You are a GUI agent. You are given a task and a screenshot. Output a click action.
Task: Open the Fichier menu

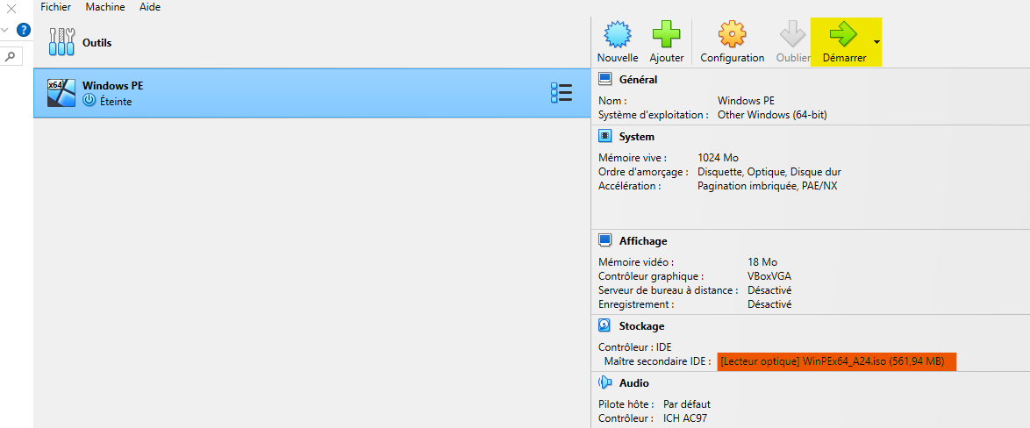click(x=55, y=7)
